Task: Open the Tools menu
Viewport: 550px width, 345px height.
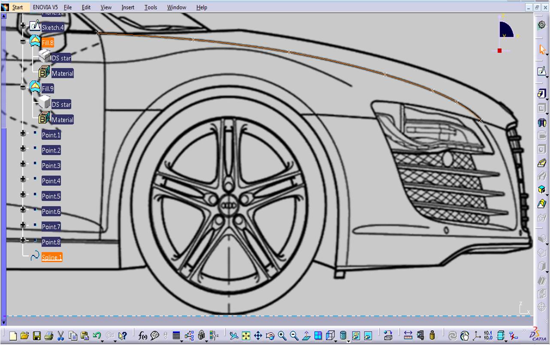Action: (151, 7)
